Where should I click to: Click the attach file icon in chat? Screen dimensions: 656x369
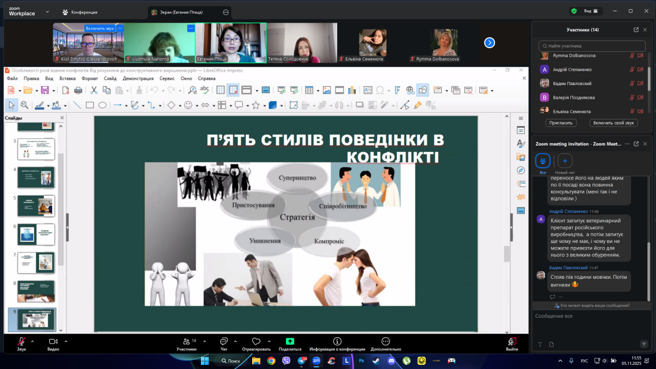click(551, 344)
